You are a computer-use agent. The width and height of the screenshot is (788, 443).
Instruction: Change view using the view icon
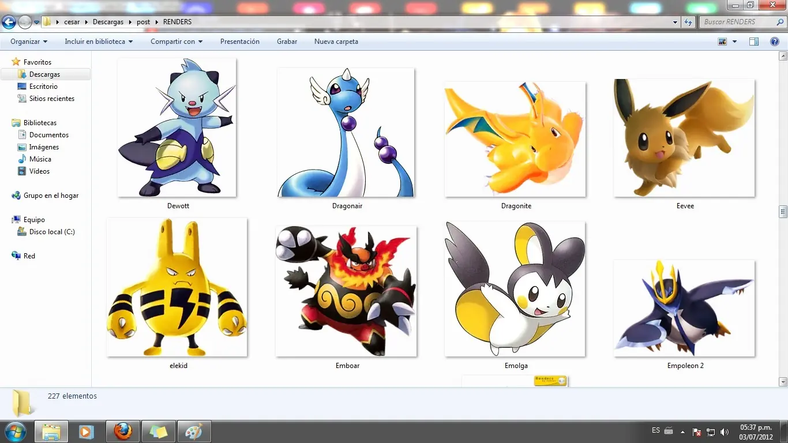(722, 42)
